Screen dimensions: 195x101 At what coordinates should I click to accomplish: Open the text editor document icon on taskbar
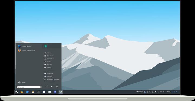tap(44, 92)
